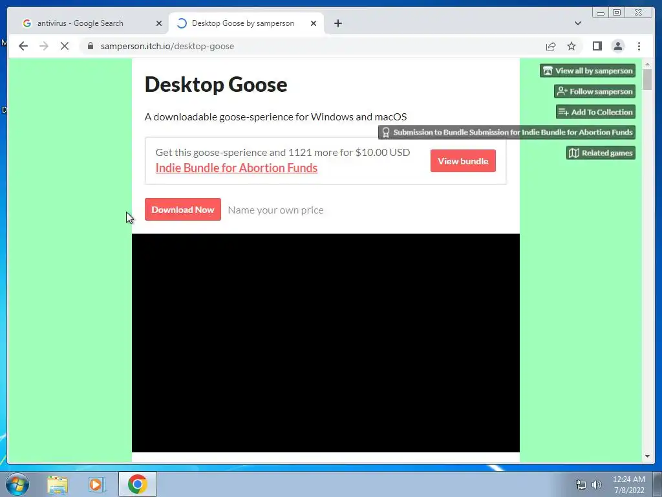Open Related games button
This screenshot has width=662, height=497.
(x=601, y=153)
